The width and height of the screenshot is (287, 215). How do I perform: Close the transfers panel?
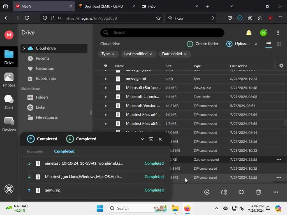click(x=160, y=139)
